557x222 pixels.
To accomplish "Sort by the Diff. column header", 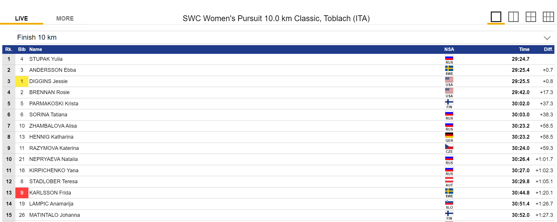I will pos(548,49).
